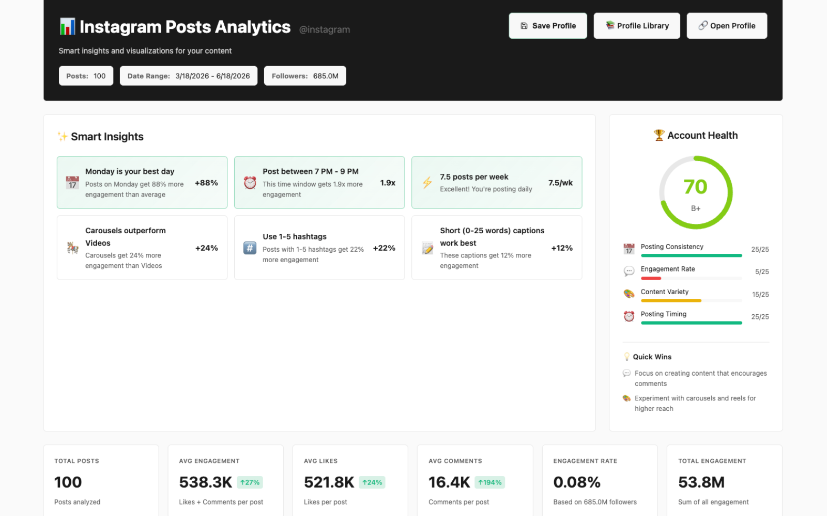827x516 pixels.
Task: Click the 5/25 Engagement Rate score
Action: click(762, 271)
